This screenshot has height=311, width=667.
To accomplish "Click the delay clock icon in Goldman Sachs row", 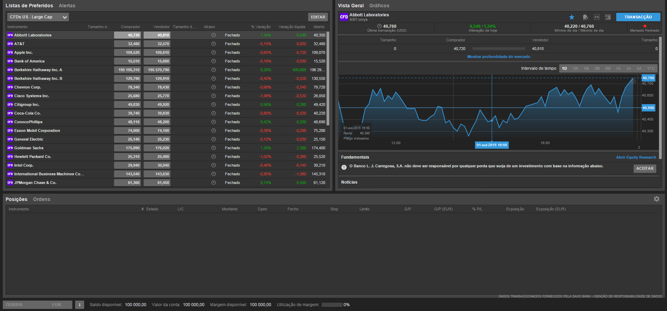I will pyautogui.click(x=214, y=148).
